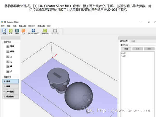This screenshot has height=117, width=156.
Task: Click the 语言切换 language switch icon
Action: pyautogui.click(x=45, y=30)
